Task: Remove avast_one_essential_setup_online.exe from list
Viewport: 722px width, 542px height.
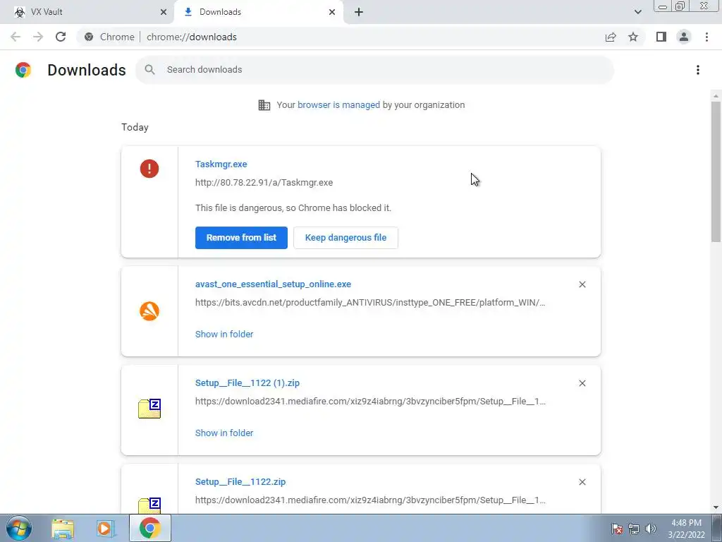Action: tap(582, 284)
